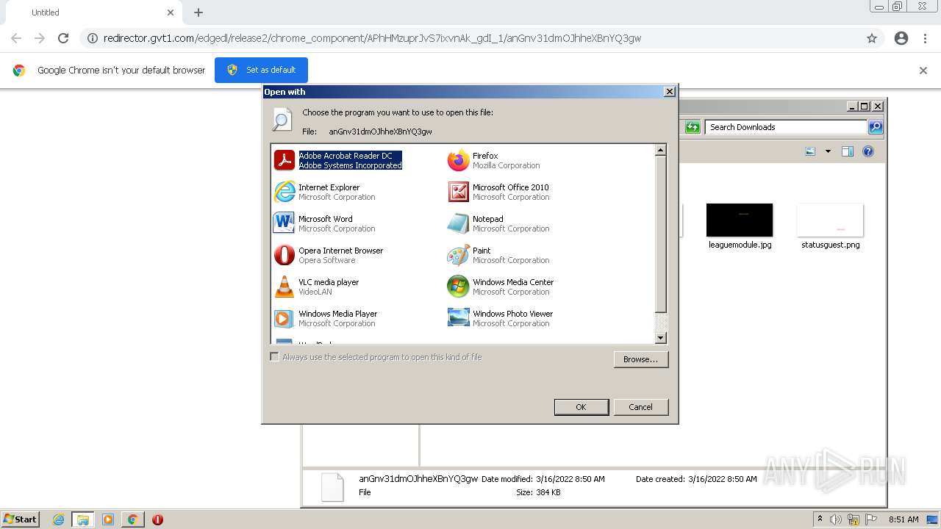The height and width of the screenshot is (529, 941).
Task: Open the Chrome profile avatar menu
Action: pyautogui.click(x=901, y=38)
